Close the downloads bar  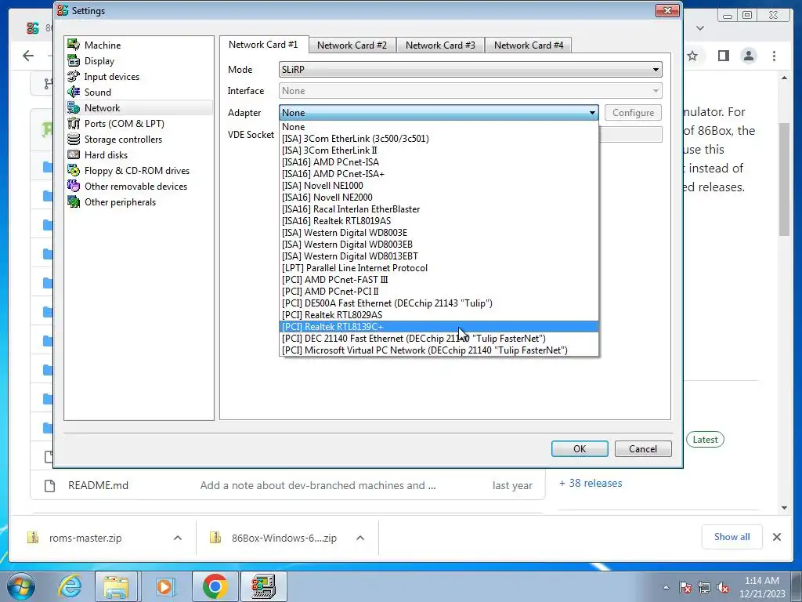coord(777,537)
